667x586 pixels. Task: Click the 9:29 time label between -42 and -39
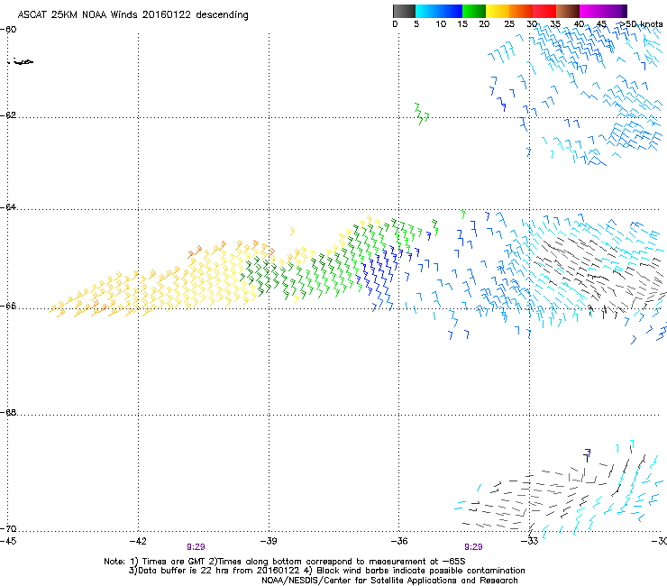coord(196,547)
